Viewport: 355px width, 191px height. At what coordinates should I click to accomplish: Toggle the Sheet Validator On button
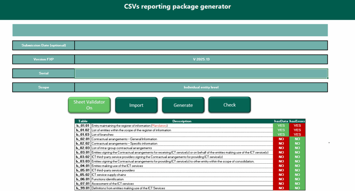(89, 105)
